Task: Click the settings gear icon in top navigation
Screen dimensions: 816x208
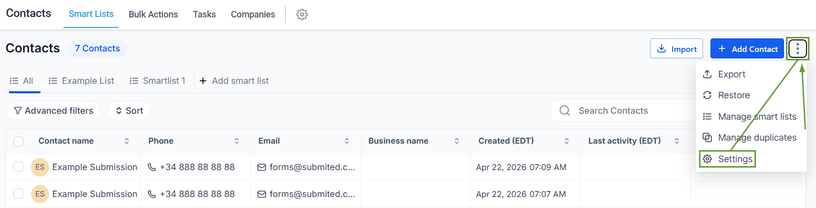Action: coord(302,14)
